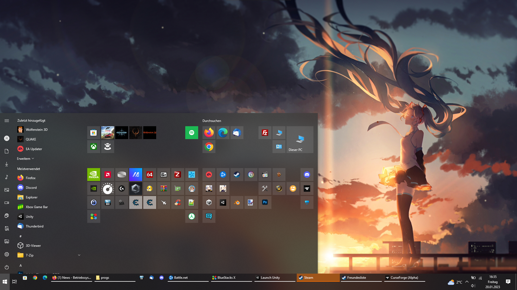Expand the recently added list via Erweitern
Screen dimensions: 517x290
pyautogui.click(x=25, y=159)
